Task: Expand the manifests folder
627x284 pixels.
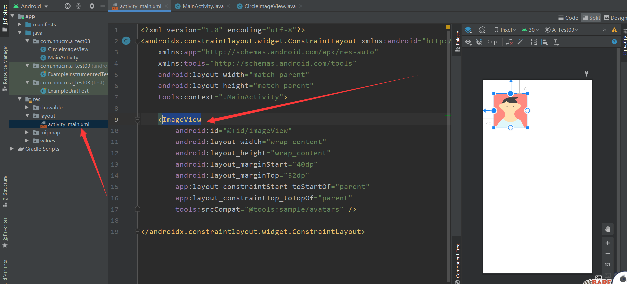Action: pyautogui.click(x=20, y=24)
